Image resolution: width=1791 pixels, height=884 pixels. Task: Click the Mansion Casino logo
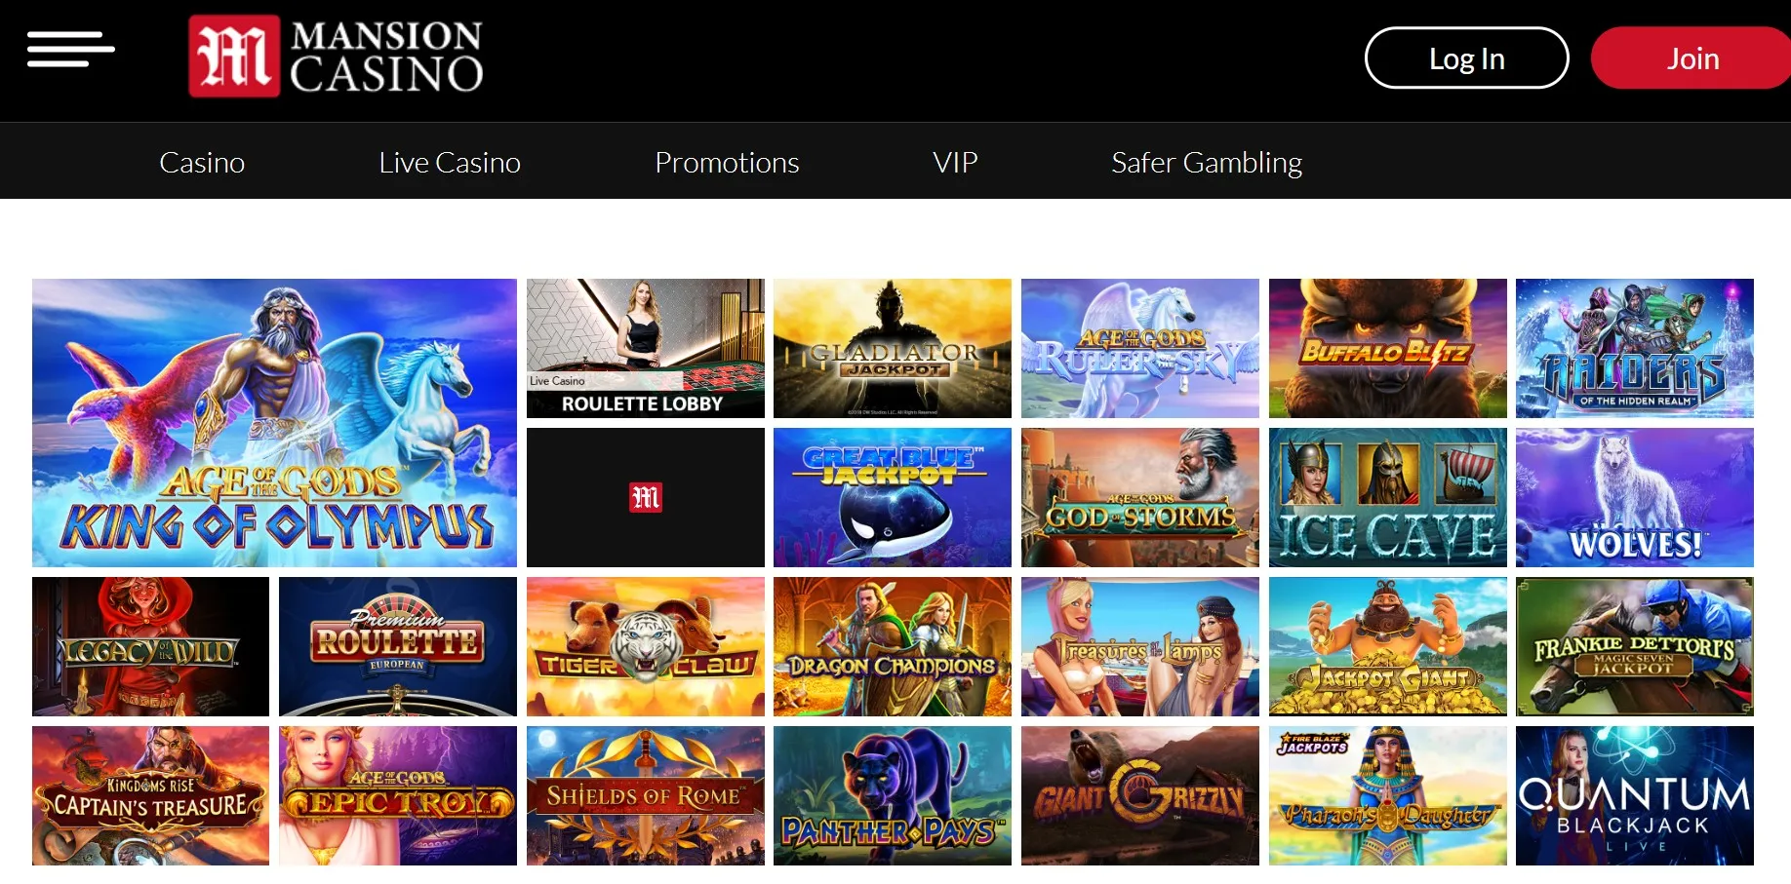coord(336,56)
